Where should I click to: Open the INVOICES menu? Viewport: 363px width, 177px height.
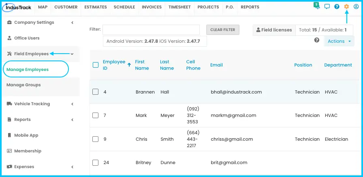click(x=152, y=7)
